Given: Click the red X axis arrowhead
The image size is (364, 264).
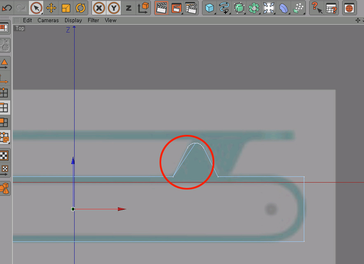Looking at the screenshot, I should click(x=122, y=209).
